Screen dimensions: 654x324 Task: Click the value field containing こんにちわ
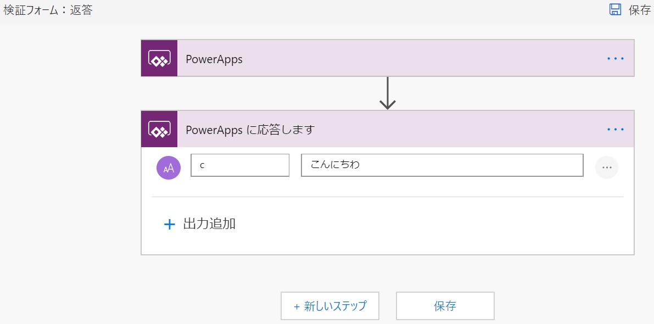click(x=442, y=165)
